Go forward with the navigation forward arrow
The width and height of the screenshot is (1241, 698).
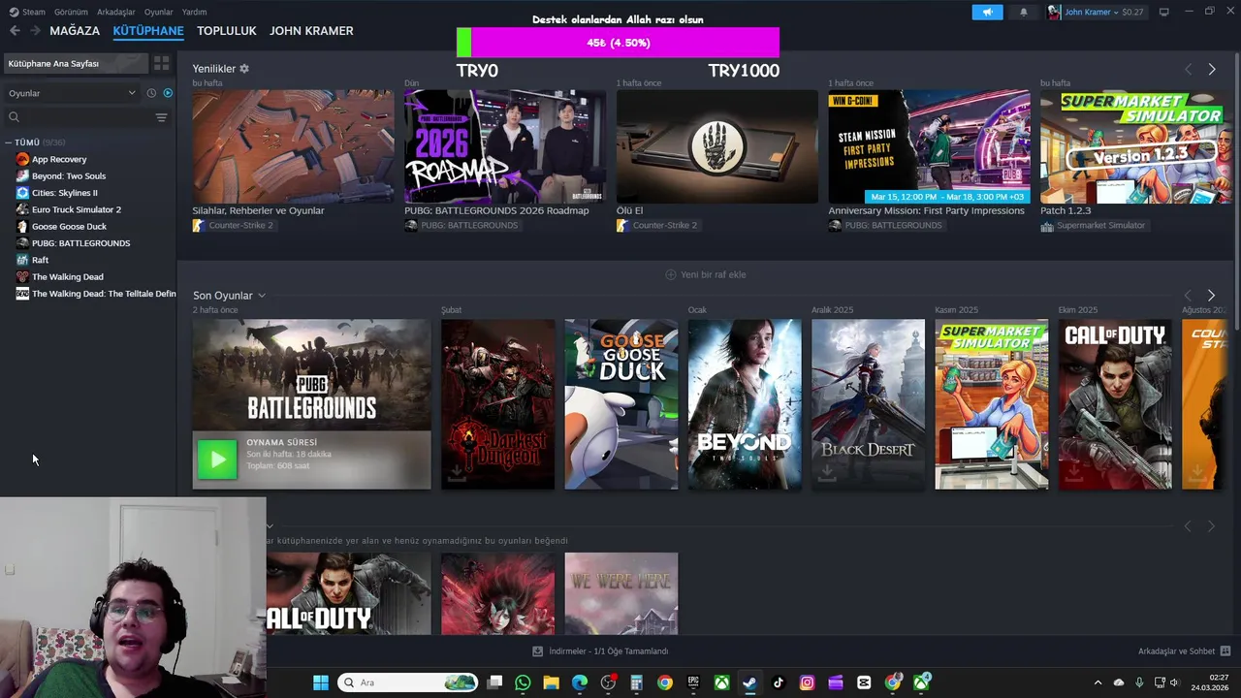click(35, 31)
